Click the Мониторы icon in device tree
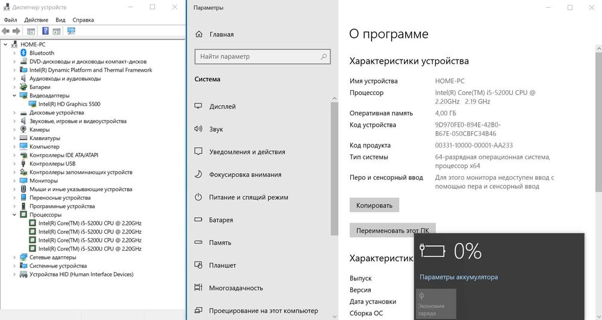Viewport: 602px width, 320px height. click(23, 180)
